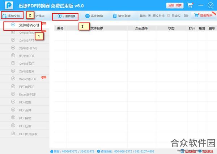Open the PDF解密 decrypt lock icon

click(x=13, y=118)
